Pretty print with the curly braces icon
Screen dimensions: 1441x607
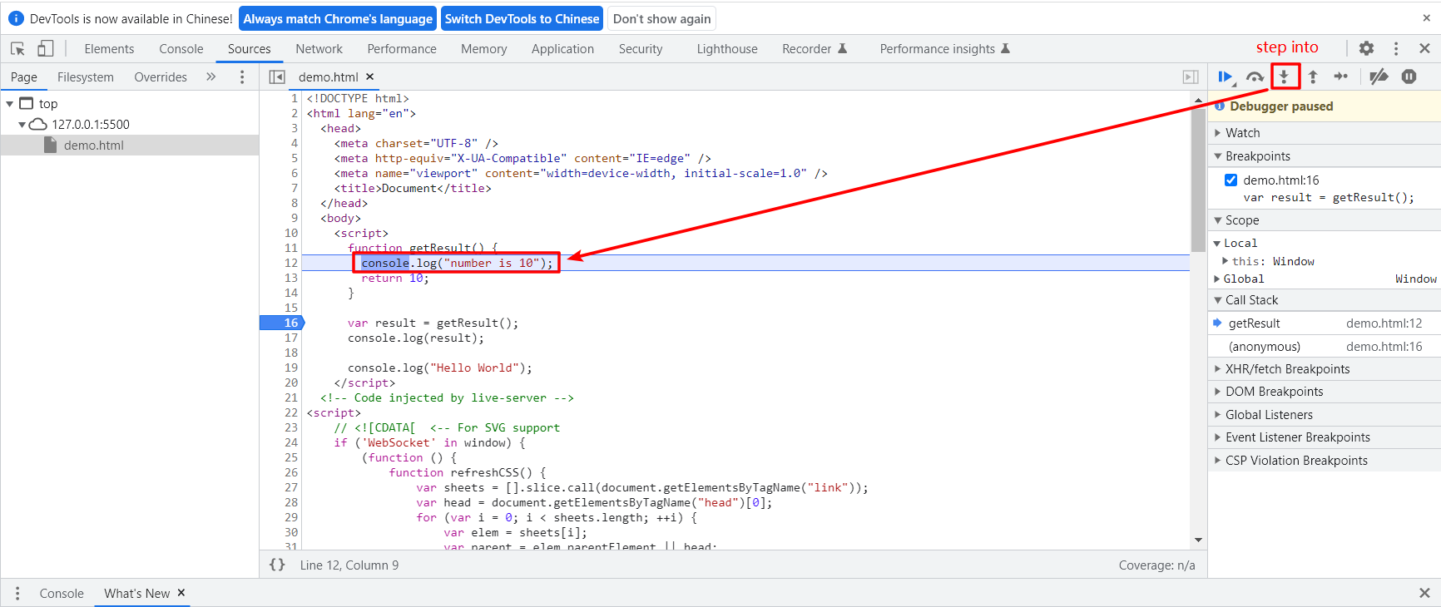pos(277,565)
